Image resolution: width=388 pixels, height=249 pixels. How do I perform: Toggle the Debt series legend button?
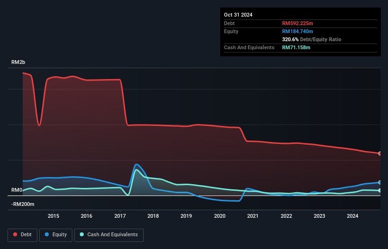[x=23, y=235]
